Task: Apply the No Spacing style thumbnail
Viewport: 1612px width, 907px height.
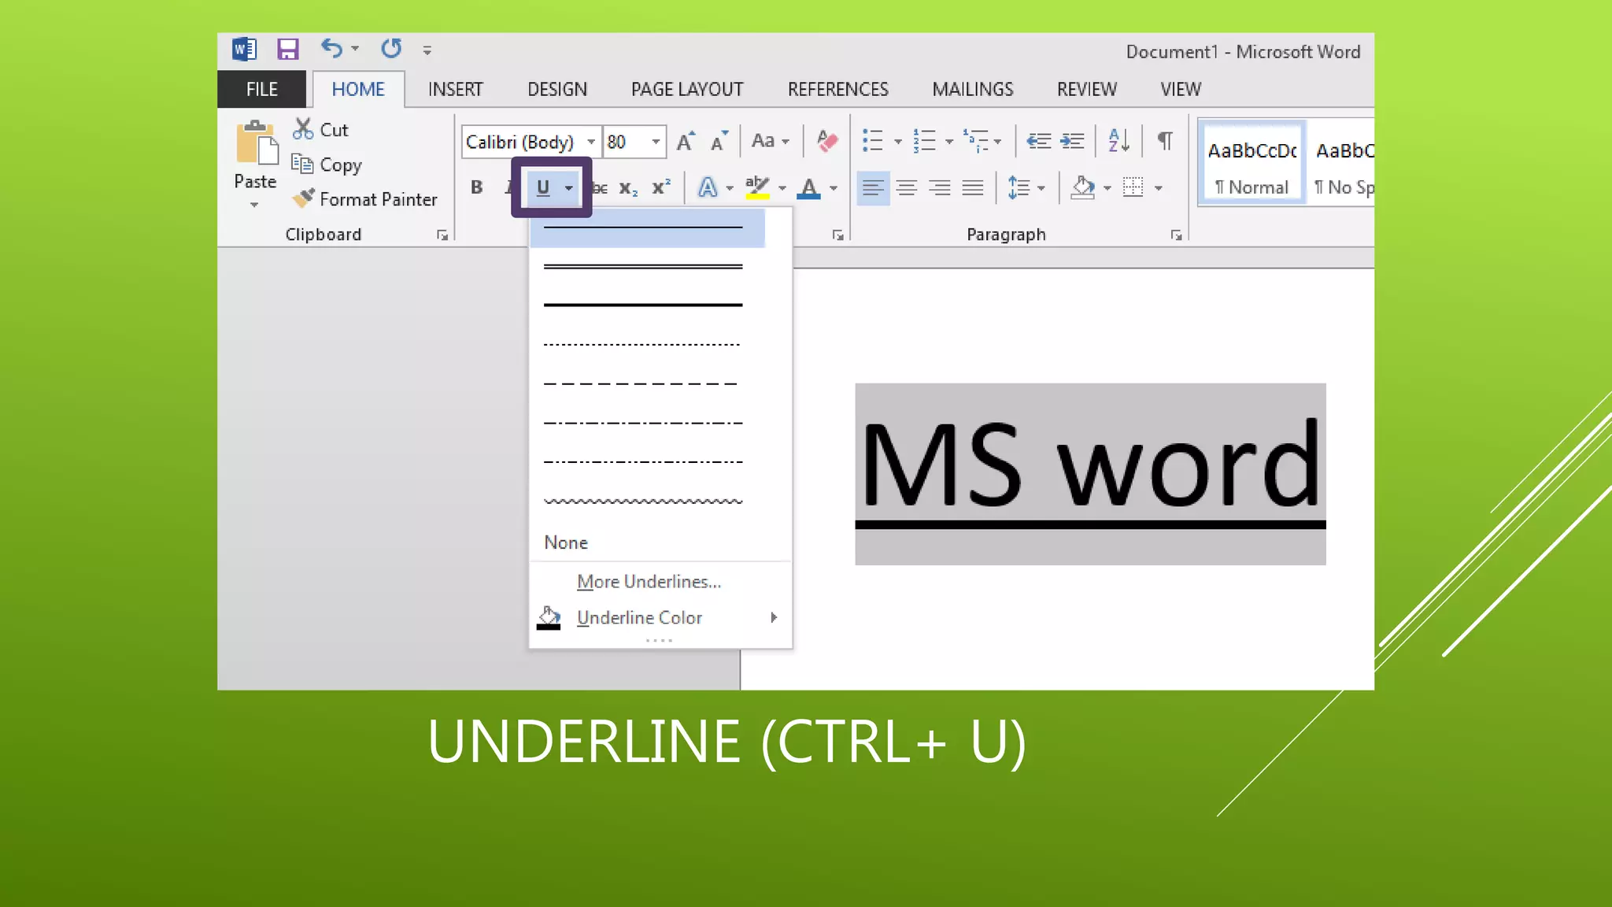Action: [x=1342, y=163]
